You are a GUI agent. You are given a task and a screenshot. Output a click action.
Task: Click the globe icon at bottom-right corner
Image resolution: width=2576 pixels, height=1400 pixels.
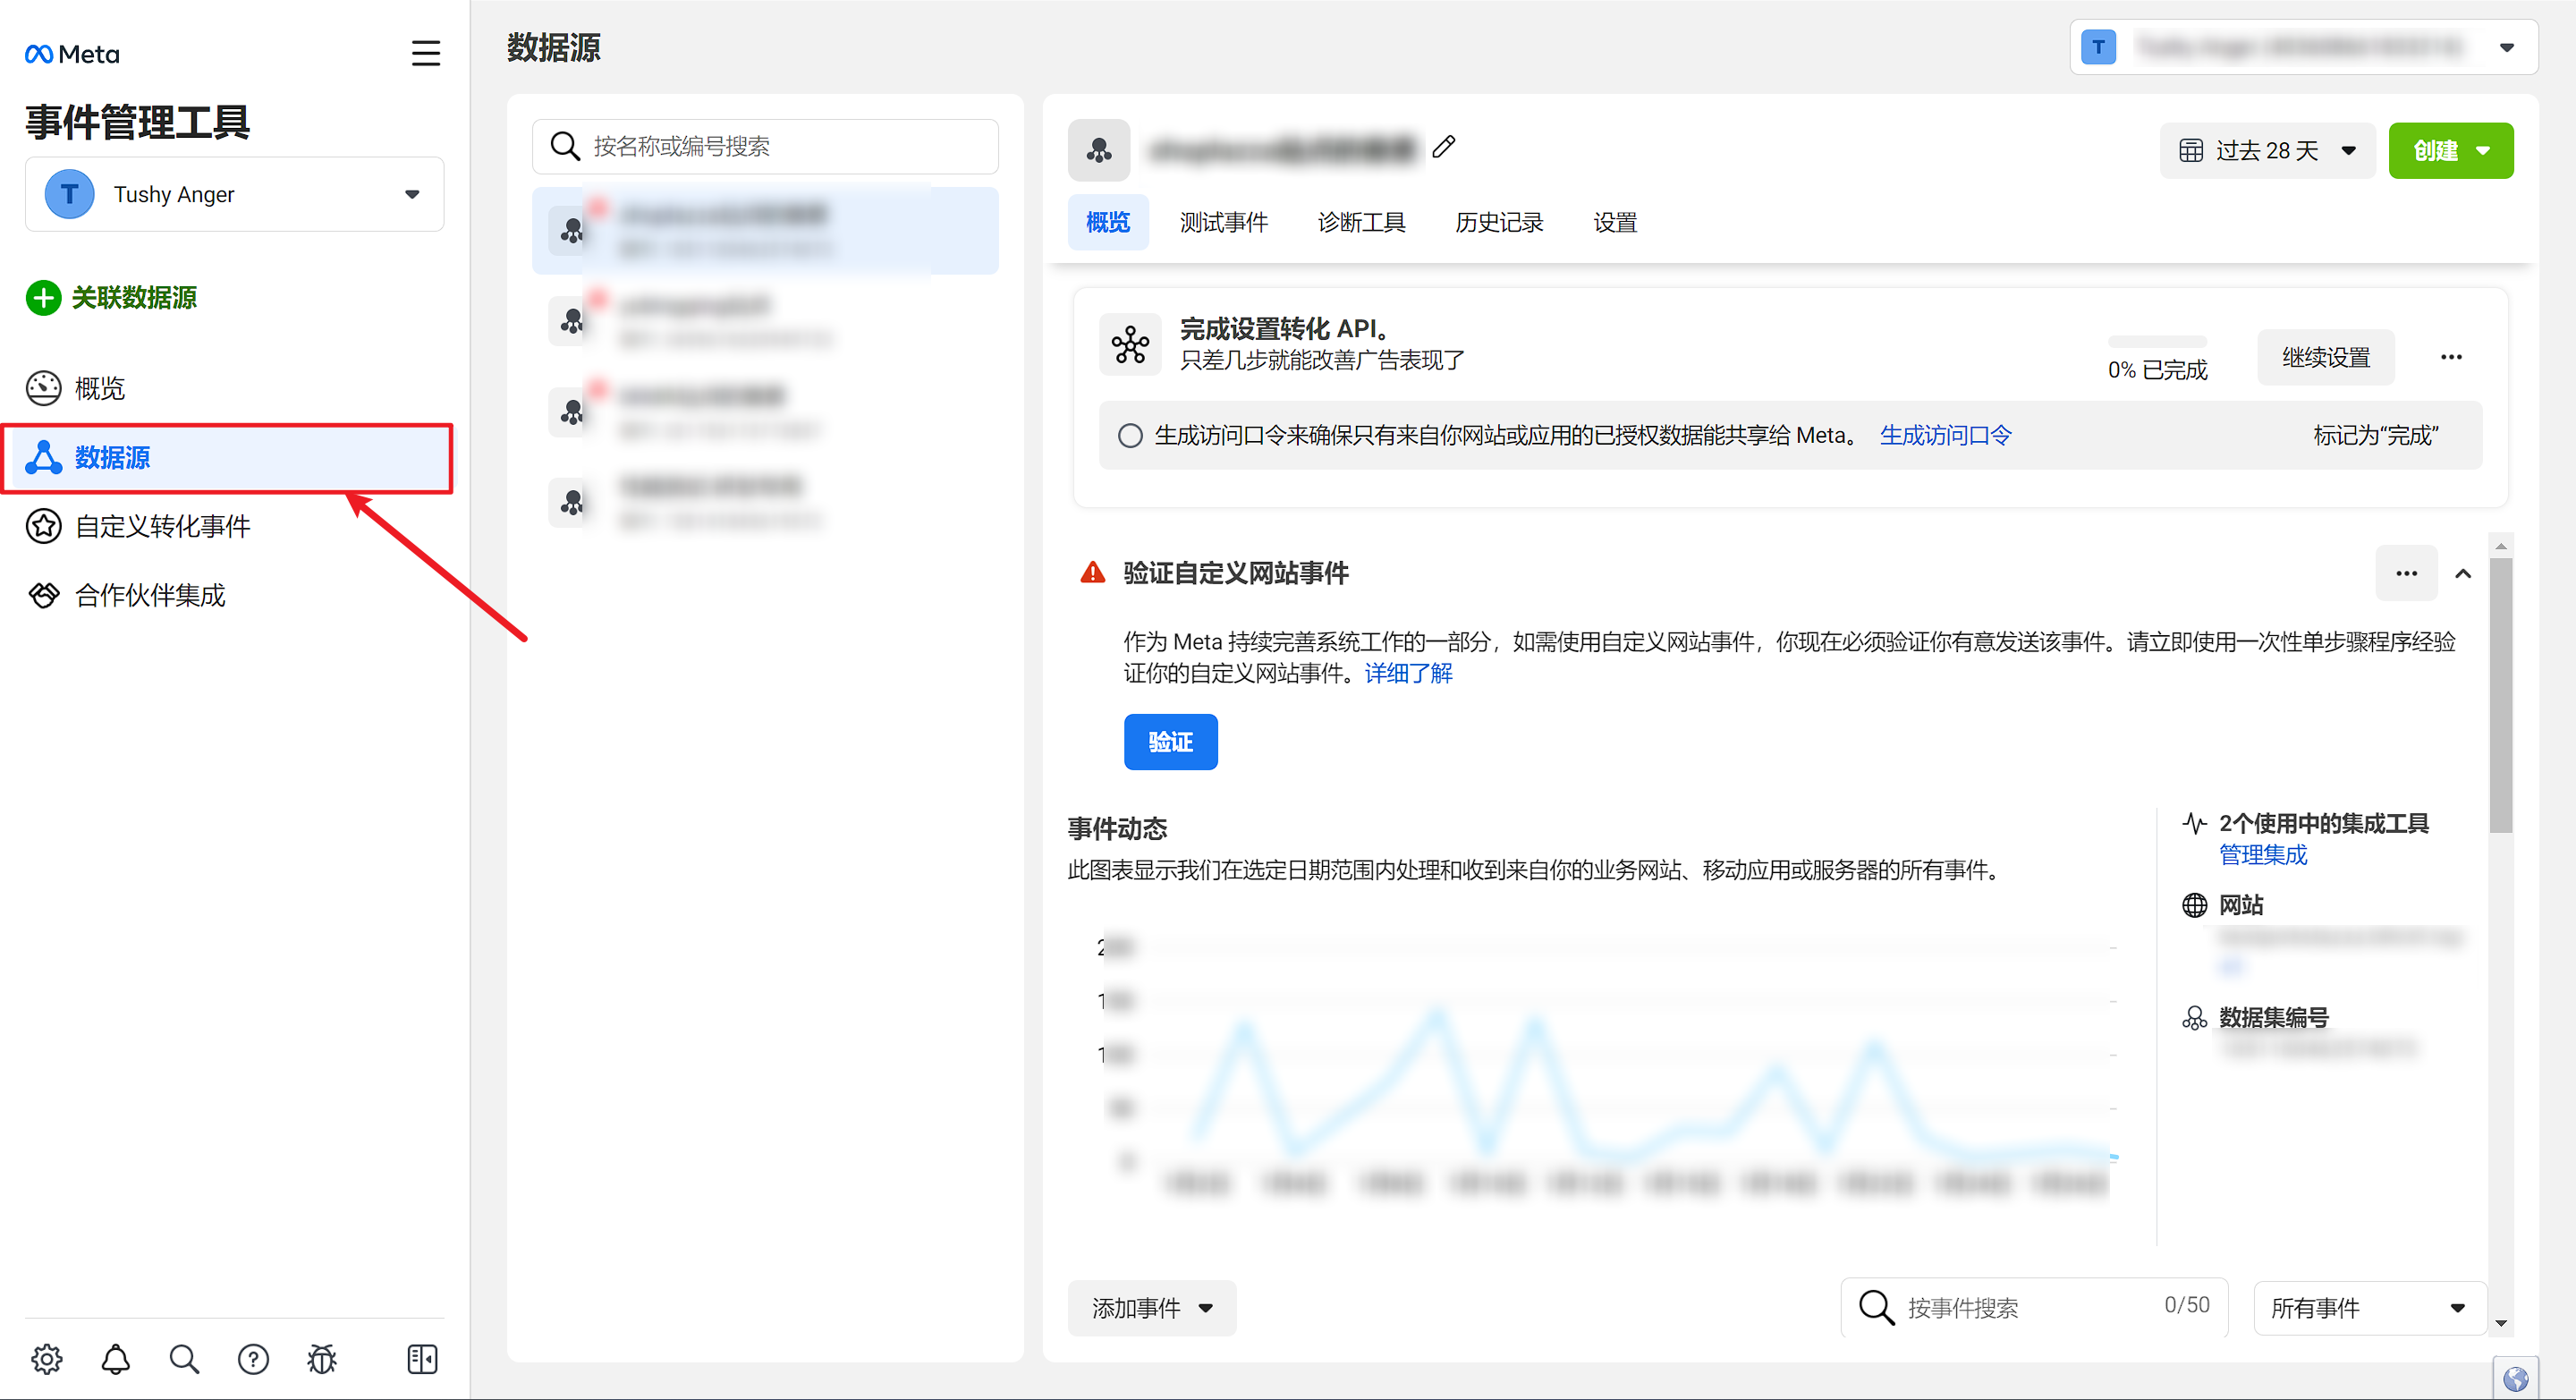[2515, 1379]
